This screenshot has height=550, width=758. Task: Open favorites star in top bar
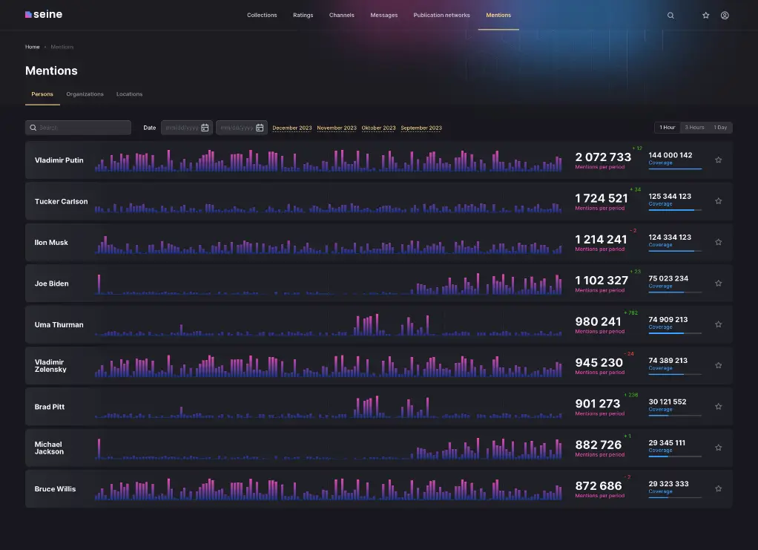click(706, 16)
